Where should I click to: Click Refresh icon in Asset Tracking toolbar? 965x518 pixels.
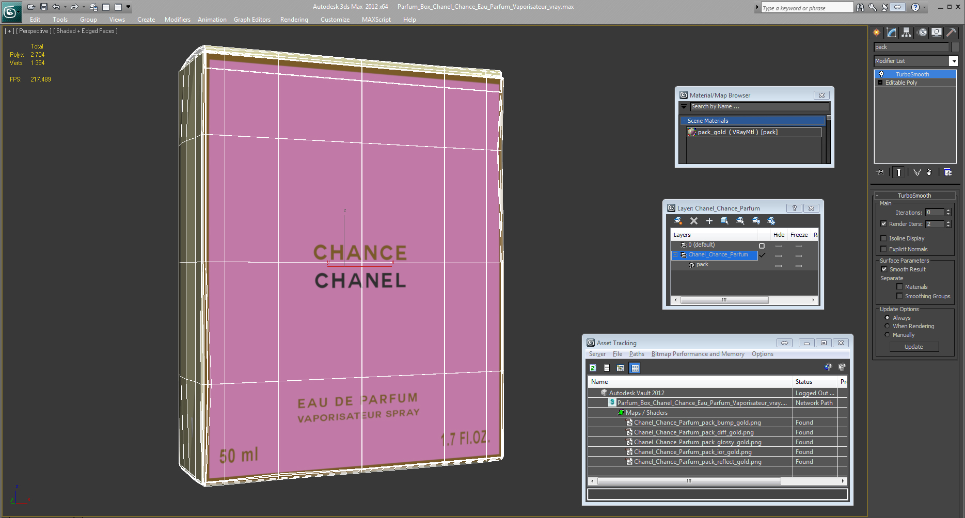(593, 368)
